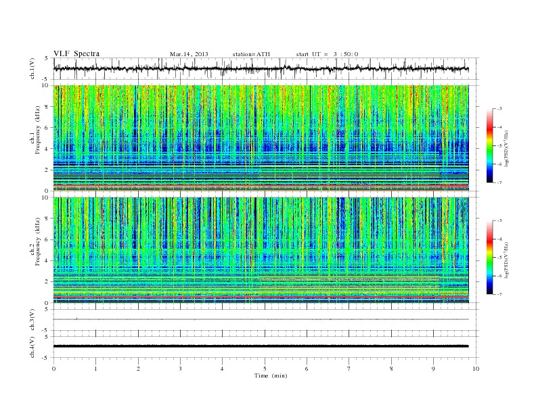Select the ch.1 colorbar "log(PSD)(V²/Hz)" label

507,148
